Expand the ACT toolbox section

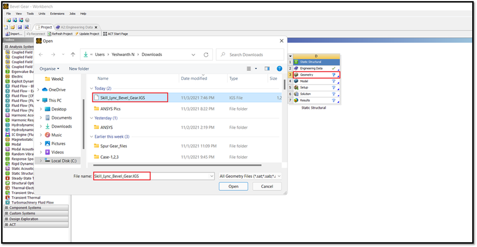[x=7, y=225]
